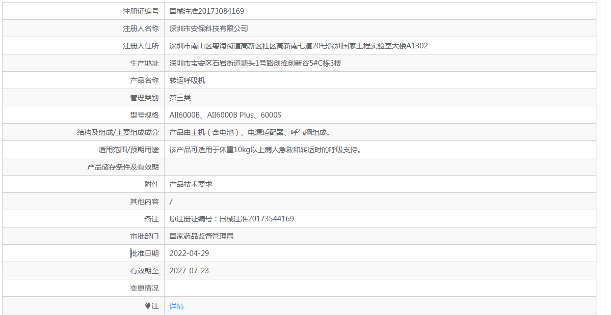This screenshot has height=315, width=611.
Task: Select the registrant name 深圳市安保科技有限公司
Action: click(208, 28)
